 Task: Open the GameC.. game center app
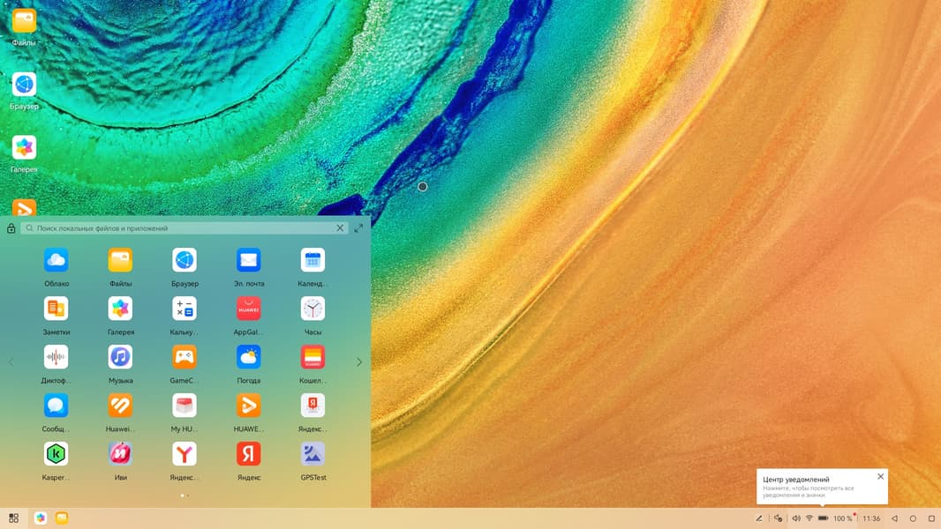click(184, 358)
